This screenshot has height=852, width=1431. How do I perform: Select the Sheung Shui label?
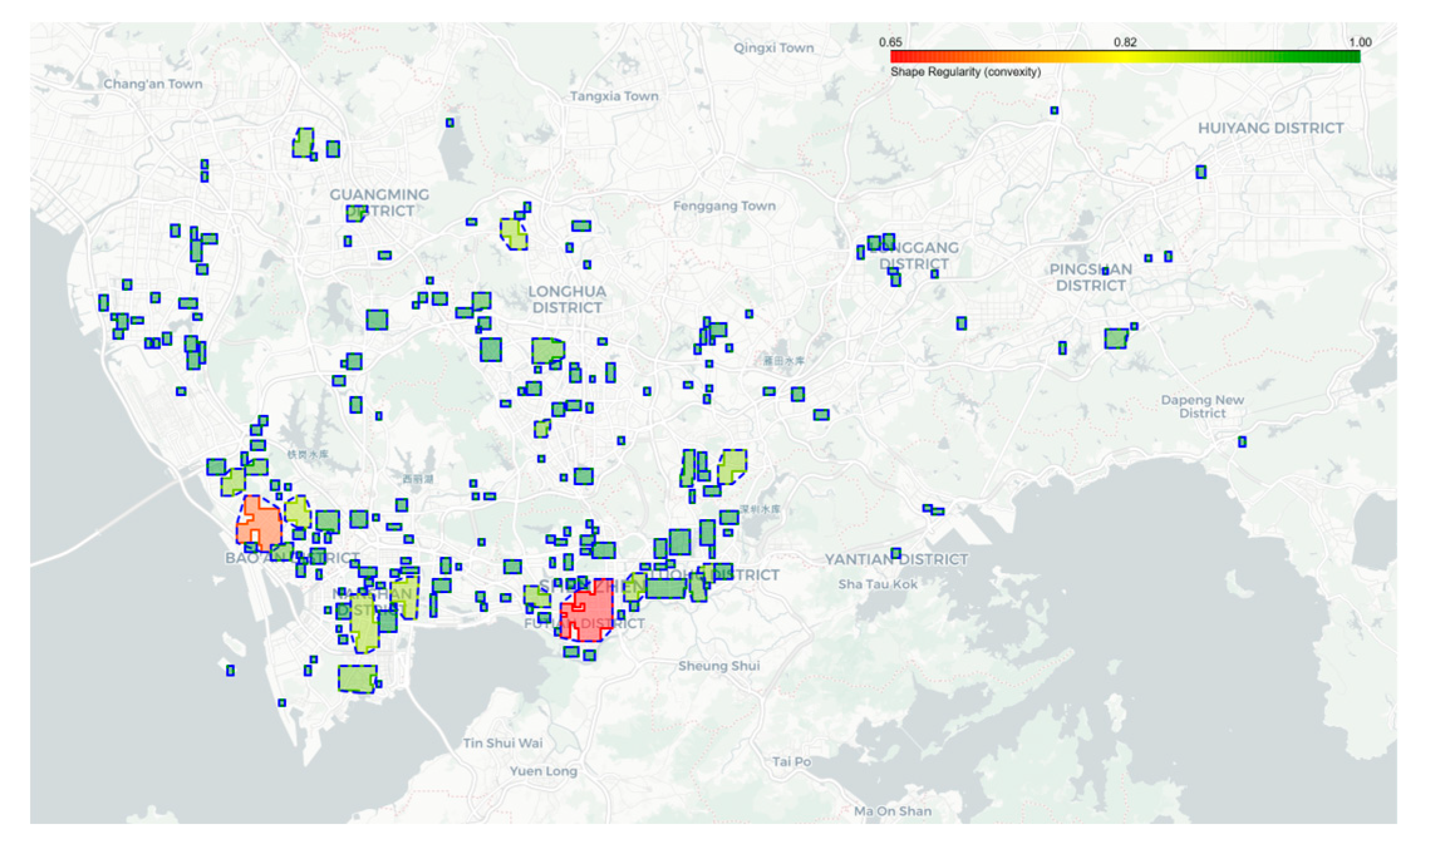(x=718, y=666)
